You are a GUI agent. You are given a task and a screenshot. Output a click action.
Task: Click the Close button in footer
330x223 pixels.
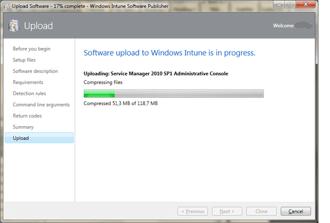pos(262,211)
